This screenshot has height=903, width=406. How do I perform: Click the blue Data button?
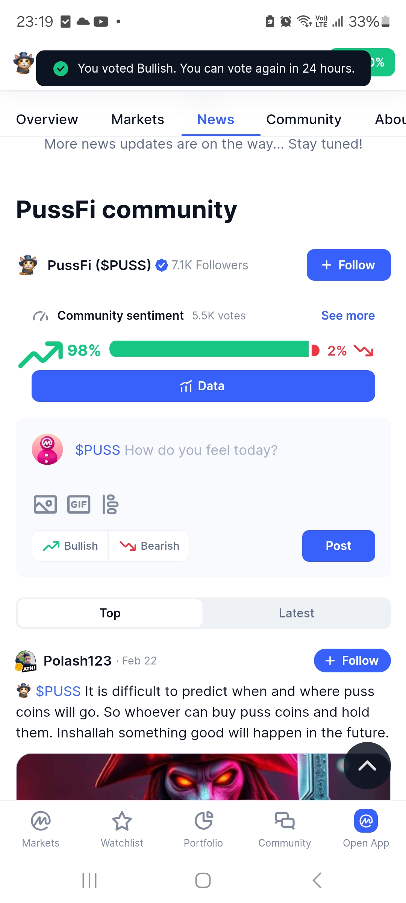click(x=203, y=386)
